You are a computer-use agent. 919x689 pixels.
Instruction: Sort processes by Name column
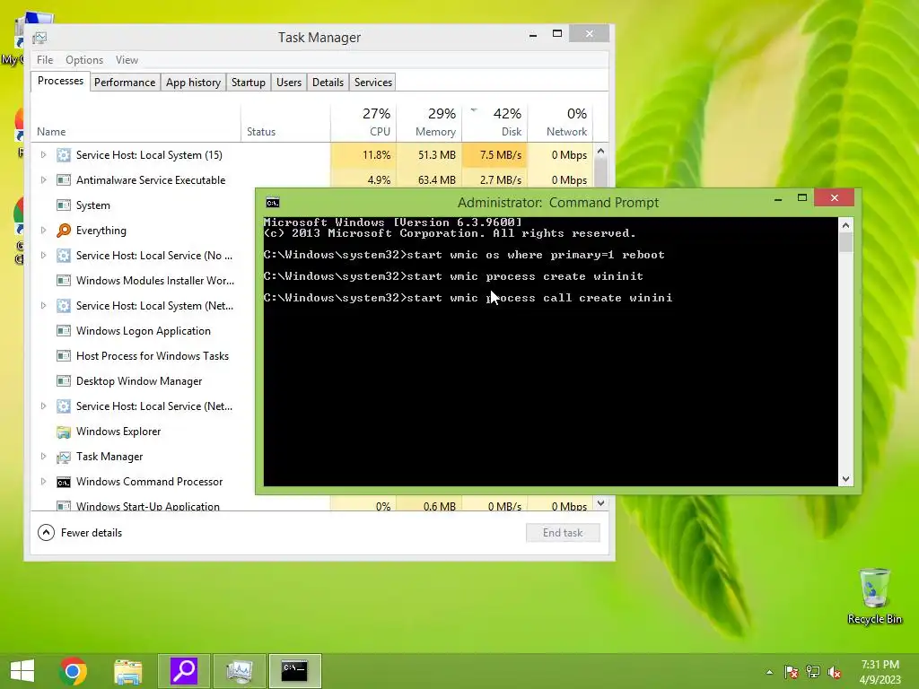point(136,122)
